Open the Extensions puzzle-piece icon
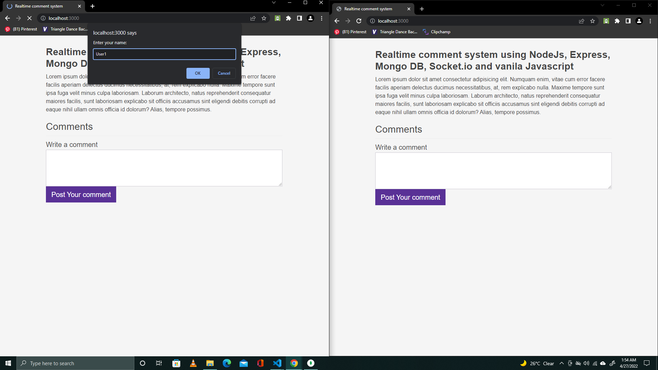 (x=288, y=18)
